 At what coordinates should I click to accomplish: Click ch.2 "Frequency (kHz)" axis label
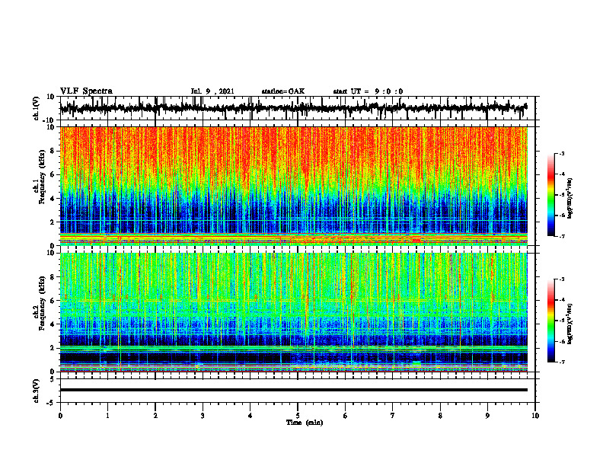(42, 303)
